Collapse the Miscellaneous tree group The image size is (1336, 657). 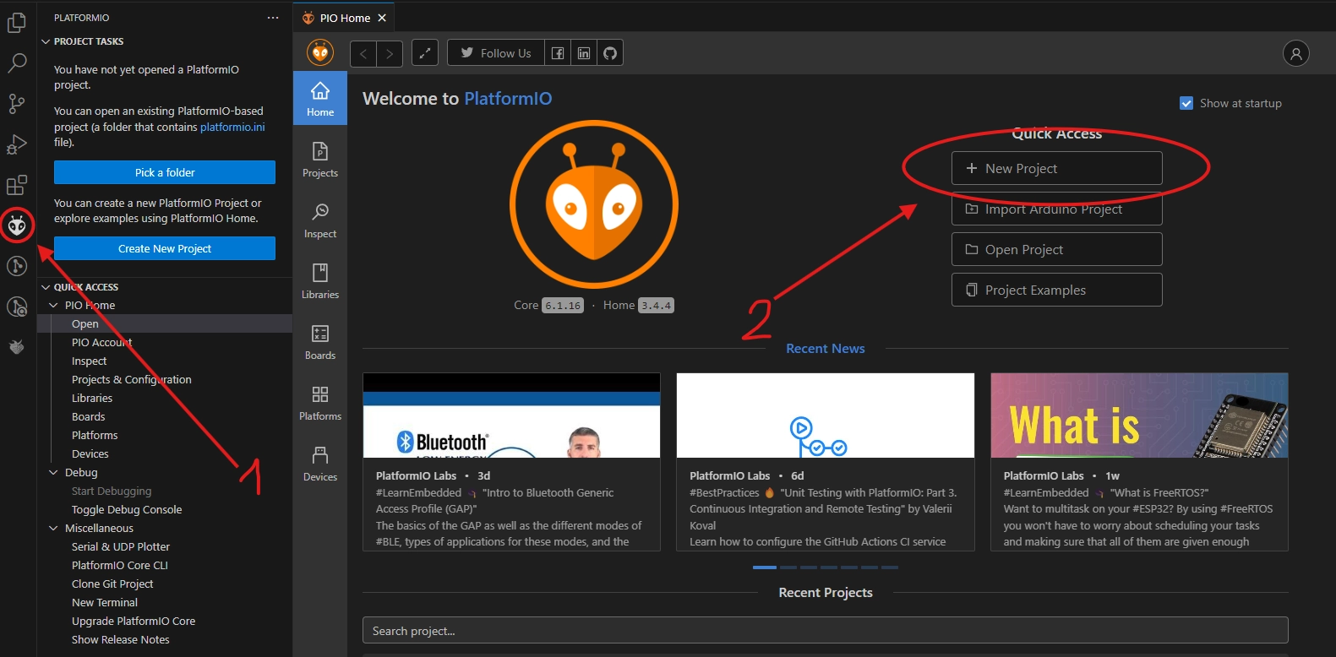tap(54, 529)
